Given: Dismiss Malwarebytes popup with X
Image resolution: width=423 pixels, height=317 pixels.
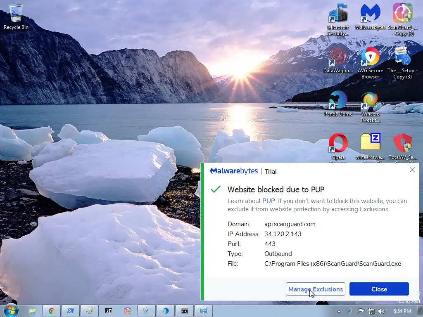Looking at the screenshot, I should point(412,170).
